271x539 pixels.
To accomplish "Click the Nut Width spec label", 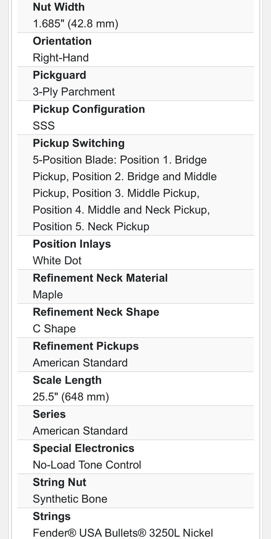I will tap(59, 7).
